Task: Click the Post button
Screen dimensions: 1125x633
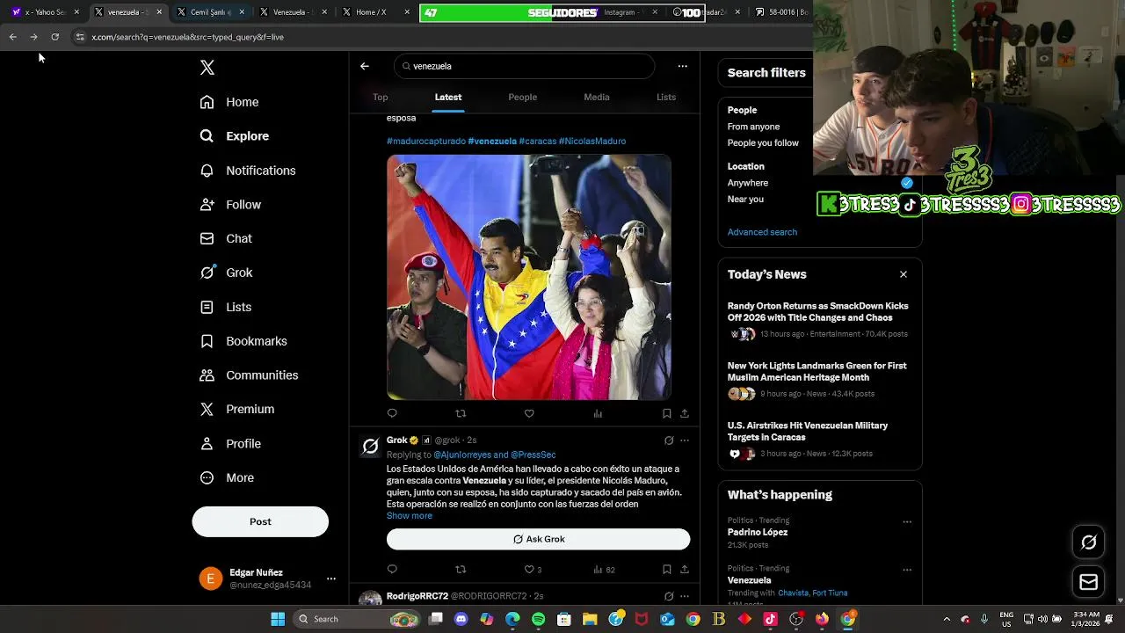Action: [x=260, y=521]
